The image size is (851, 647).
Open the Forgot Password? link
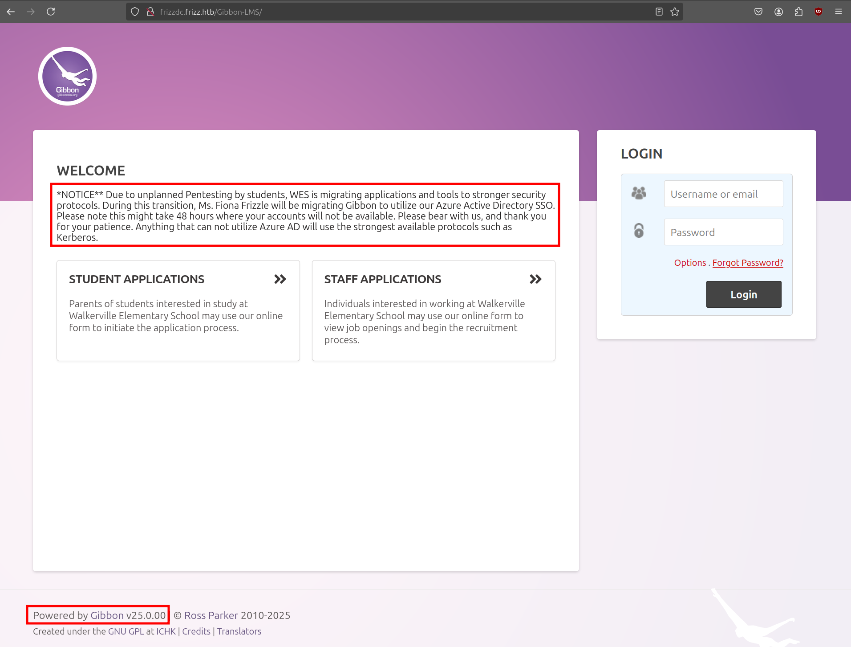click(747, 263)
